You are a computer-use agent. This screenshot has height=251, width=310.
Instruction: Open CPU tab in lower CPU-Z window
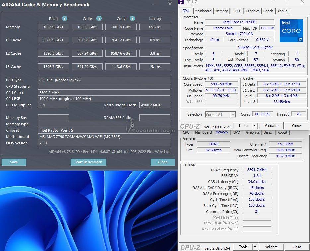pyautogui.click(x=186, y=132)
